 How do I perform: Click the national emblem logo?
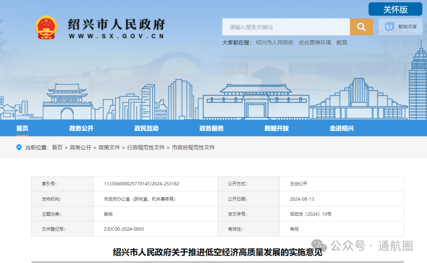point(46,28)
